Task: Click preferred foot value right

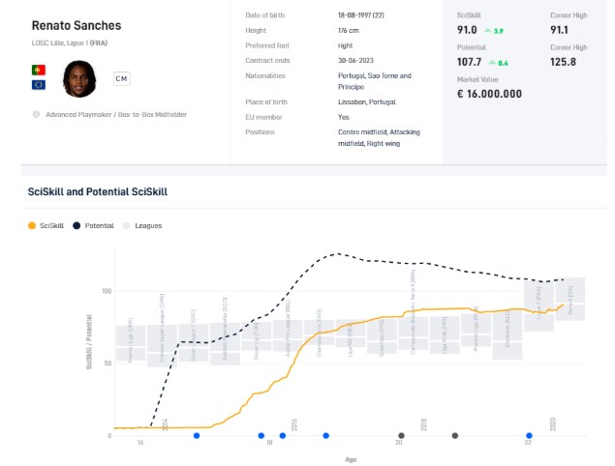Action: 345,45
